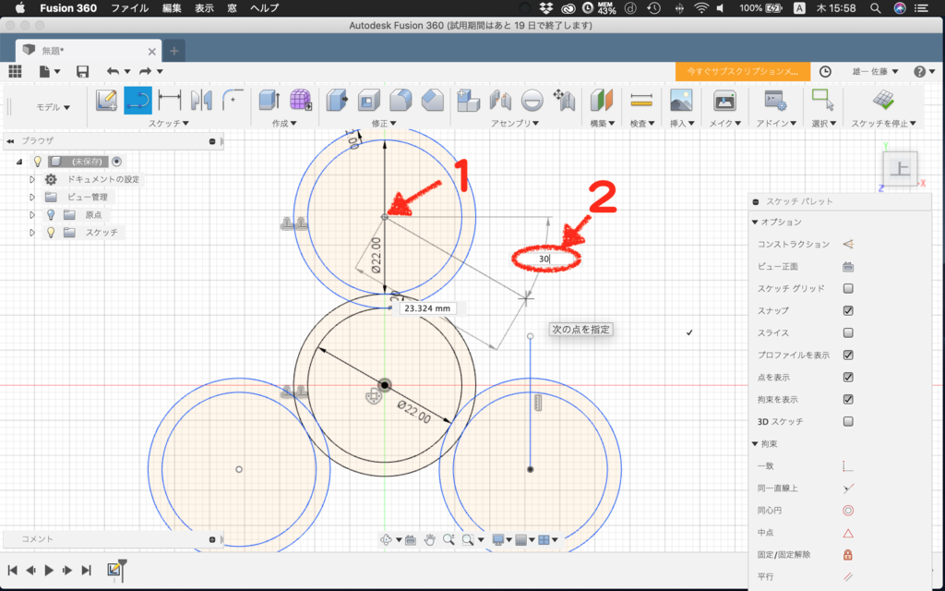The image size is (945, 591).
Task: Open the 3D Print make tool
Action: click(724, 100)
